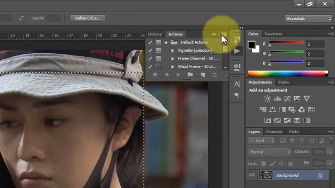The image size is (335, 188).
Task: Delete selected action with trash icon
Action: (215, 75)
